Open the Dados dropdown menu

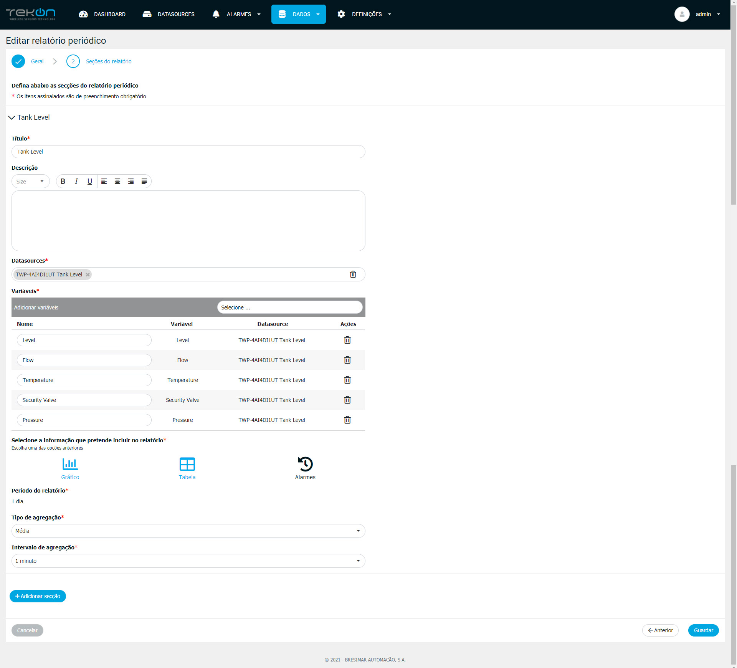point(299,14)
